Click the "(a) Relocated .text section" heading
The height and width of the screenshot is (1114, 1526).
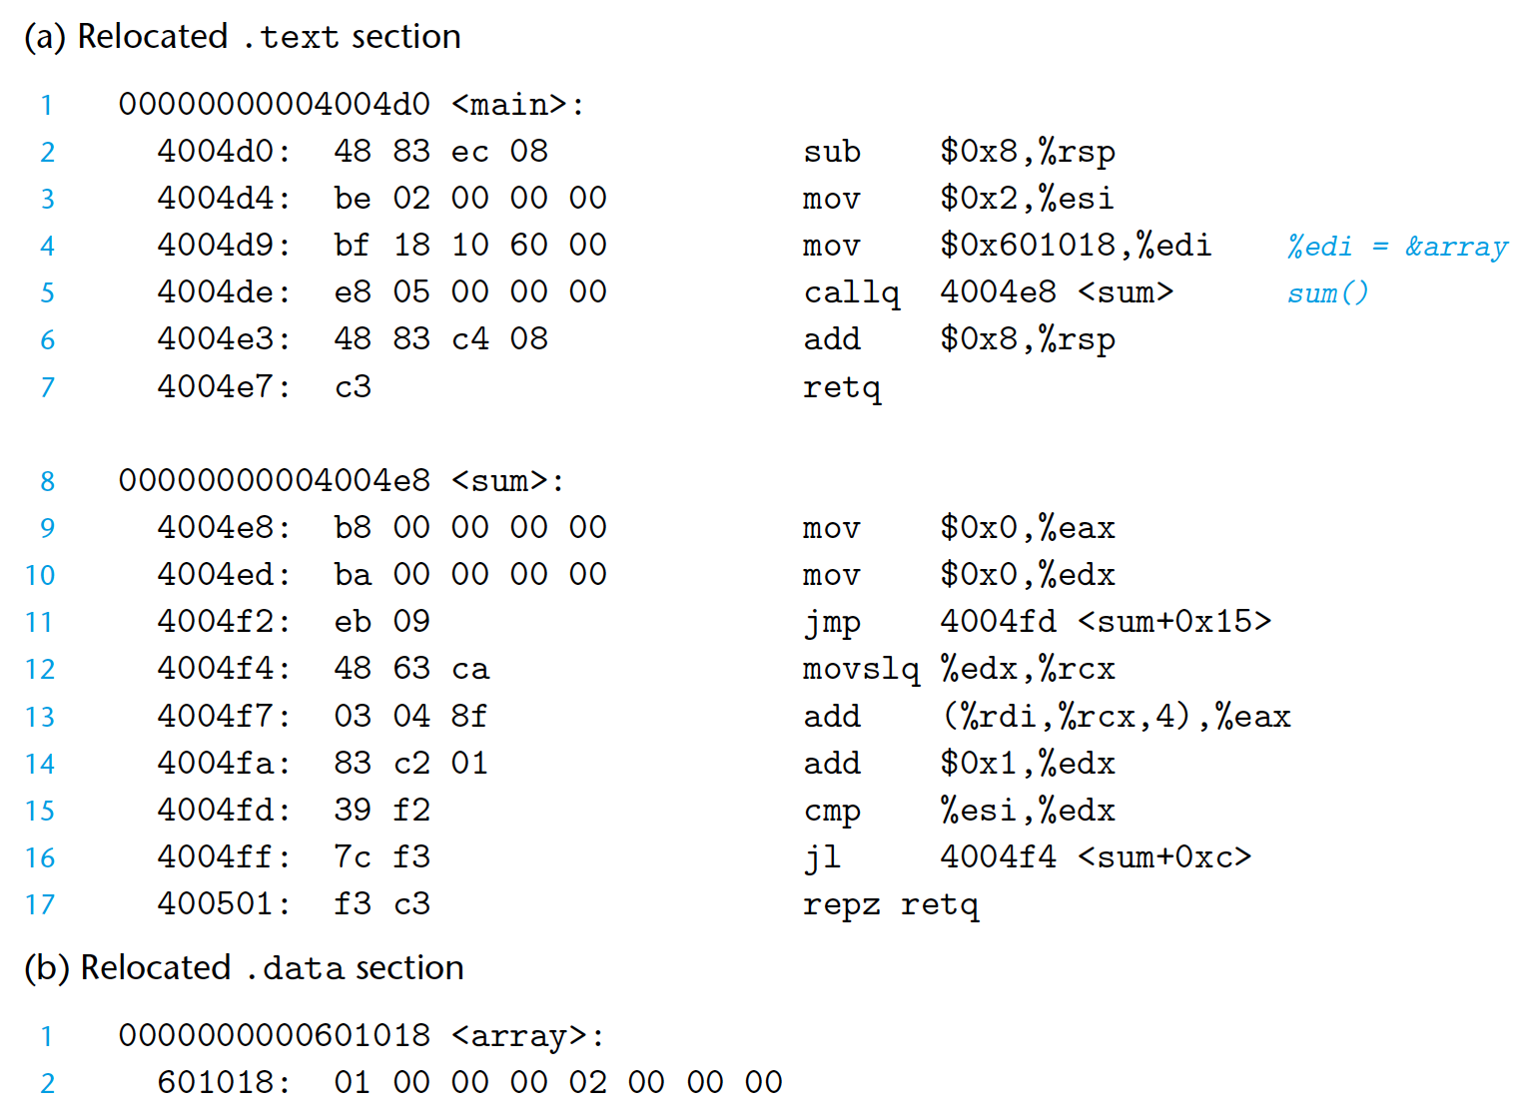point(242,37)
